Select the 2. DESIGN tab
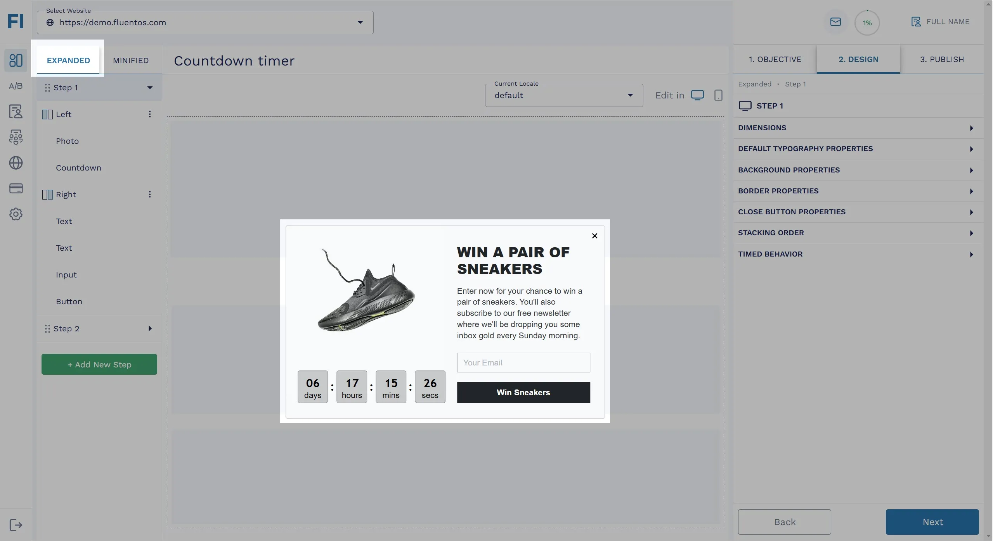 click(x=858, y=59)
